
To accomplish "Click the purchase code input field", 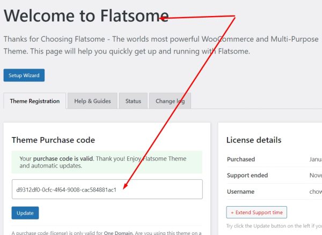I will click(107, 189).
